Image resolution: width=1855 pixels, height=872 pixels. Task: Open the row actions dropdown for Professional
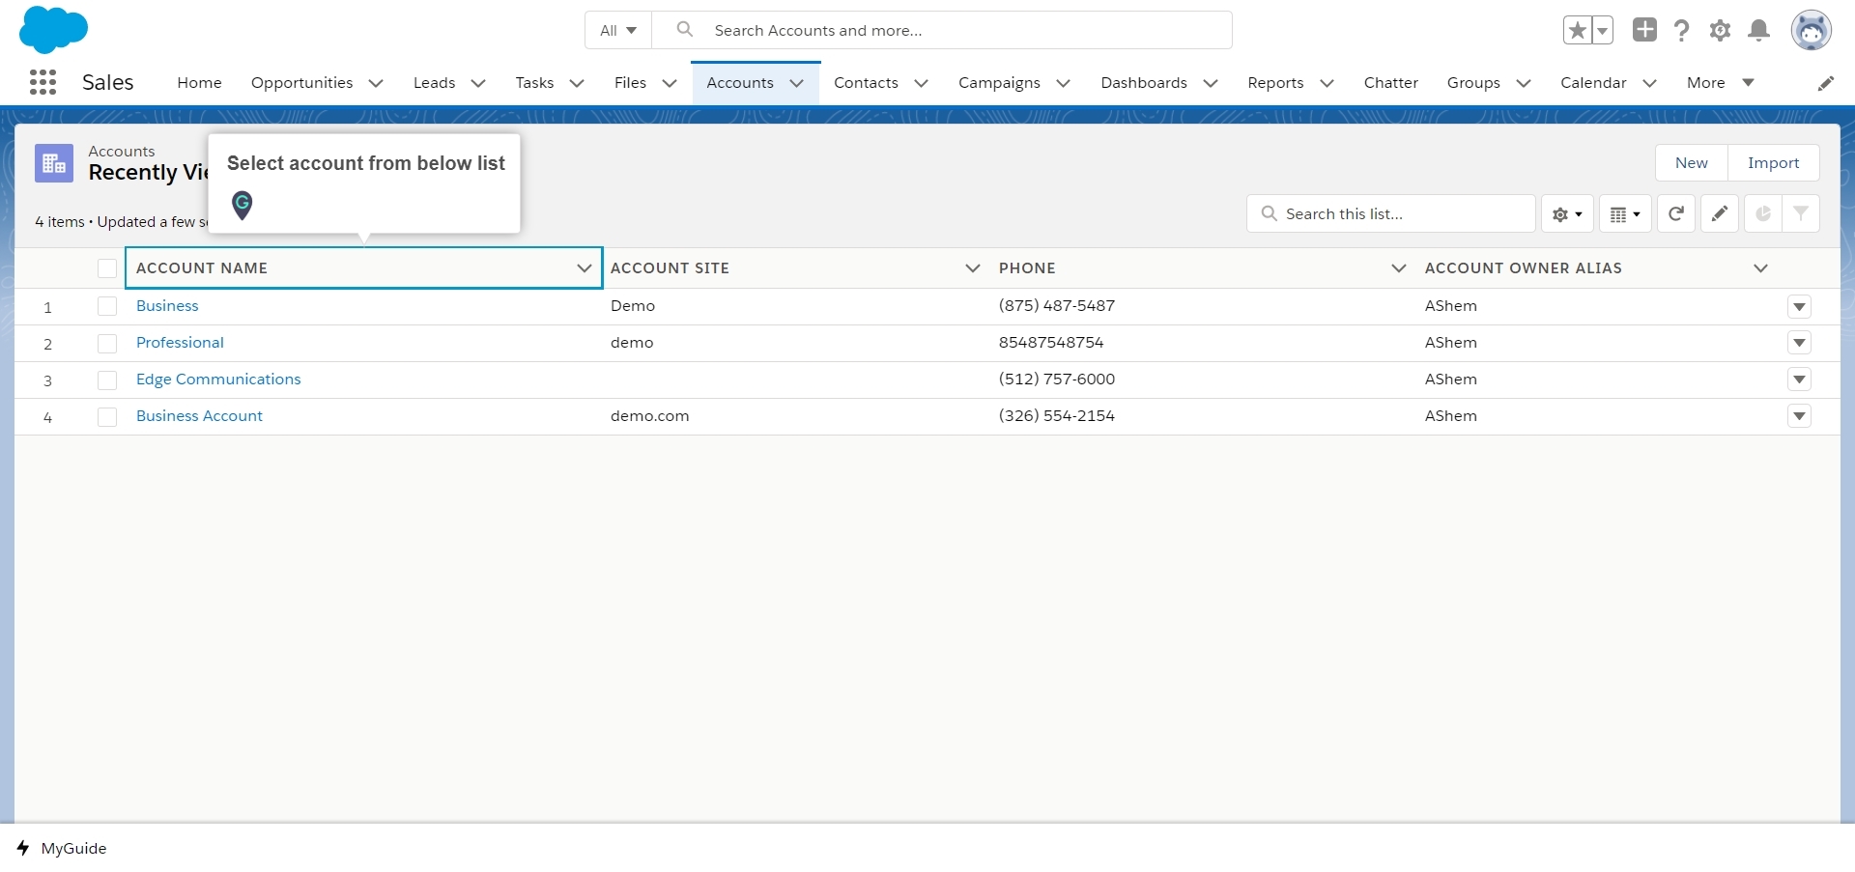pyautogui.click(x=1799, y=342)
